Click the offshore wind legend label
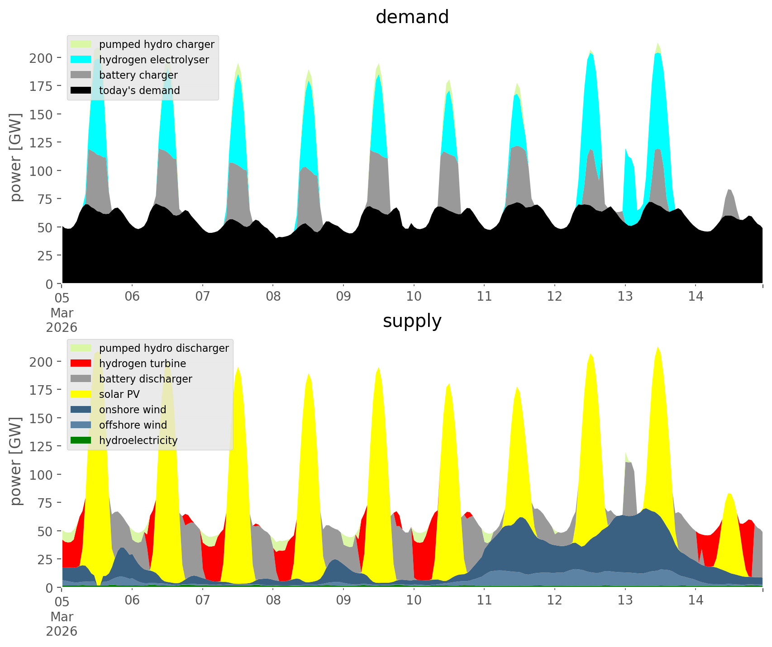The image size is (772, 647). (133, 425)
